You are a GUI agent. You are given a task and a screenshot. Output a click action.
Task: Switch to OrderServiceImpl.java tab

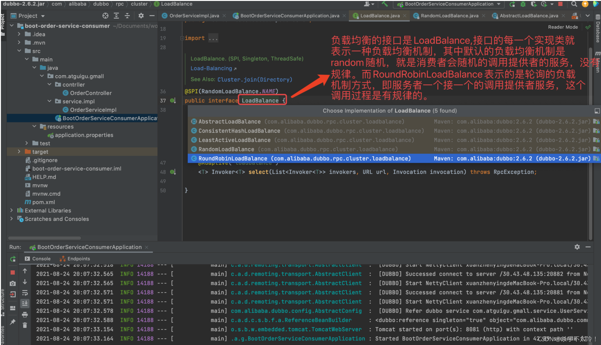[194, 16]
